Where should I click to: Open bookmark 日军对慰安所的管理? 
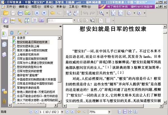pos(29,71)
